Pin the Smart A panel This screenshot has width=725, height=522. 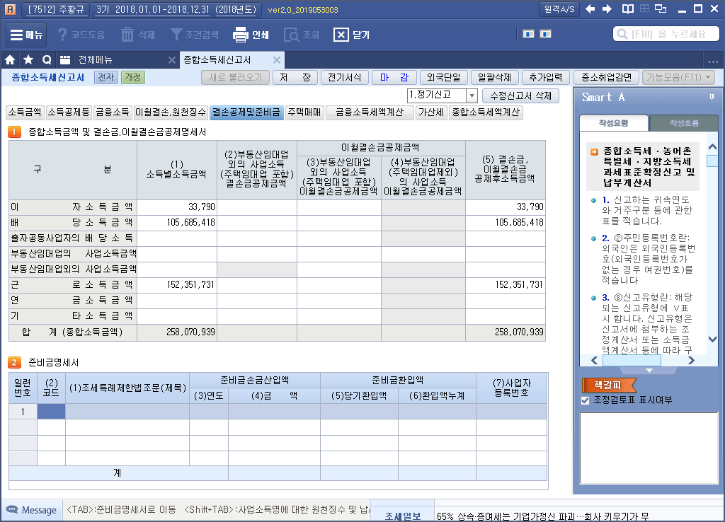point(712,98)
